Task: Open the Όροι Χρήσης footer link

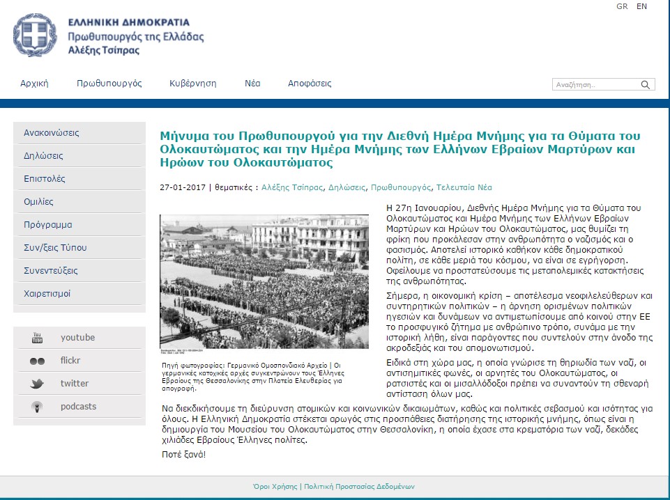Action: (275, 486)
